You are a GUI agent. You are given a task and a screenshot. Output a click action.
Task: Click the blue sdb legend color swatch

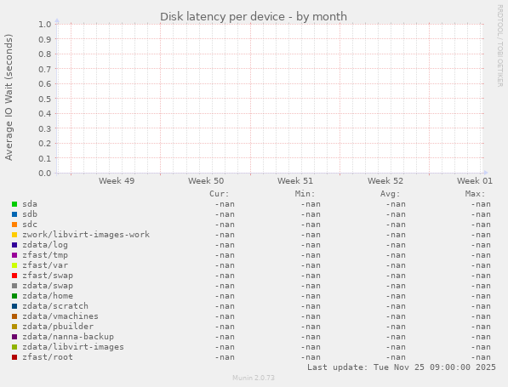tap(14, 214)
